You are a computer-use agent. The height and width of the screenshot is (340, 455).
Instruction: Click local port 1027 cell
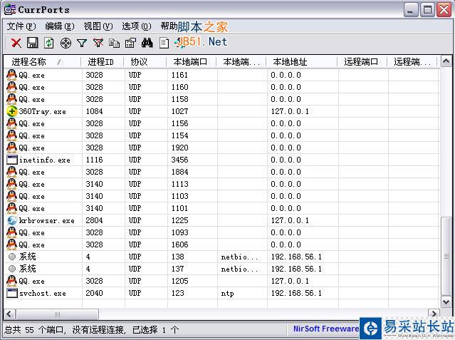click(179, 112)
